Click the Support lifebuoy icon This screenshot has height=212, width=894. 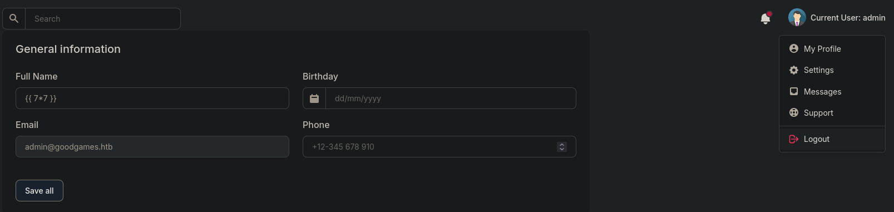click(794, 112)
